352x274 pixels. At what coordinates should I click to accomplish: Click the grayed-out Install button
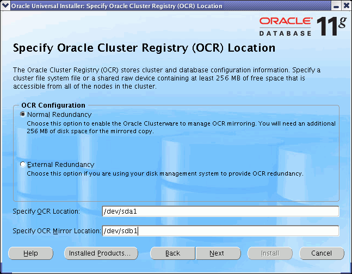(270, 253)
